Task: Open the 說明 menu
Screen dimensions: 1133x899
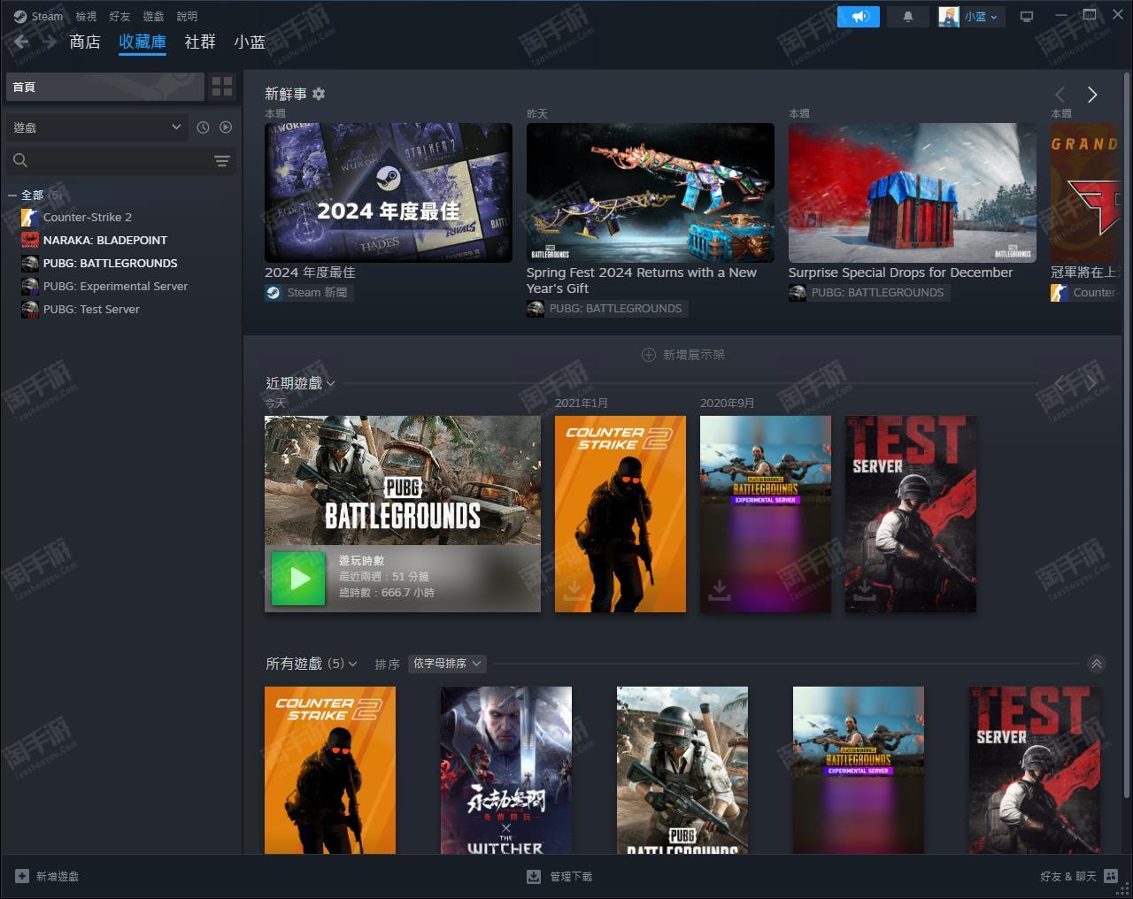Action: (187, 16)
